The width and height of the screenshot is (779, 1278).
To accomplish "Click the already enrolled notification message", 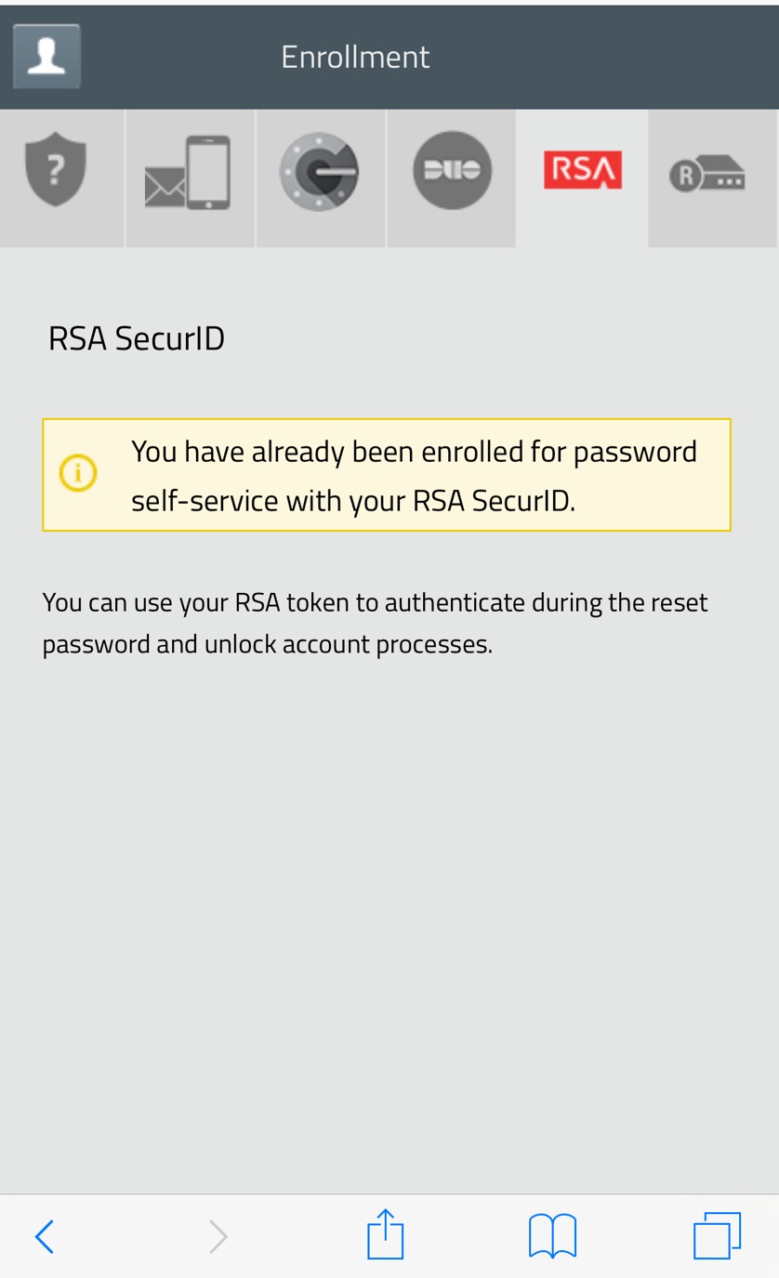I will coord(414,476).
